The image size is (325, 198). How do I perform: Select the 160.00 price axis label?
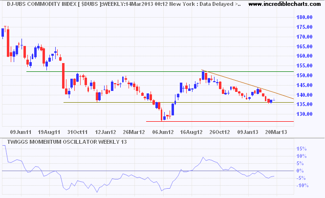(x=304, y=56)
